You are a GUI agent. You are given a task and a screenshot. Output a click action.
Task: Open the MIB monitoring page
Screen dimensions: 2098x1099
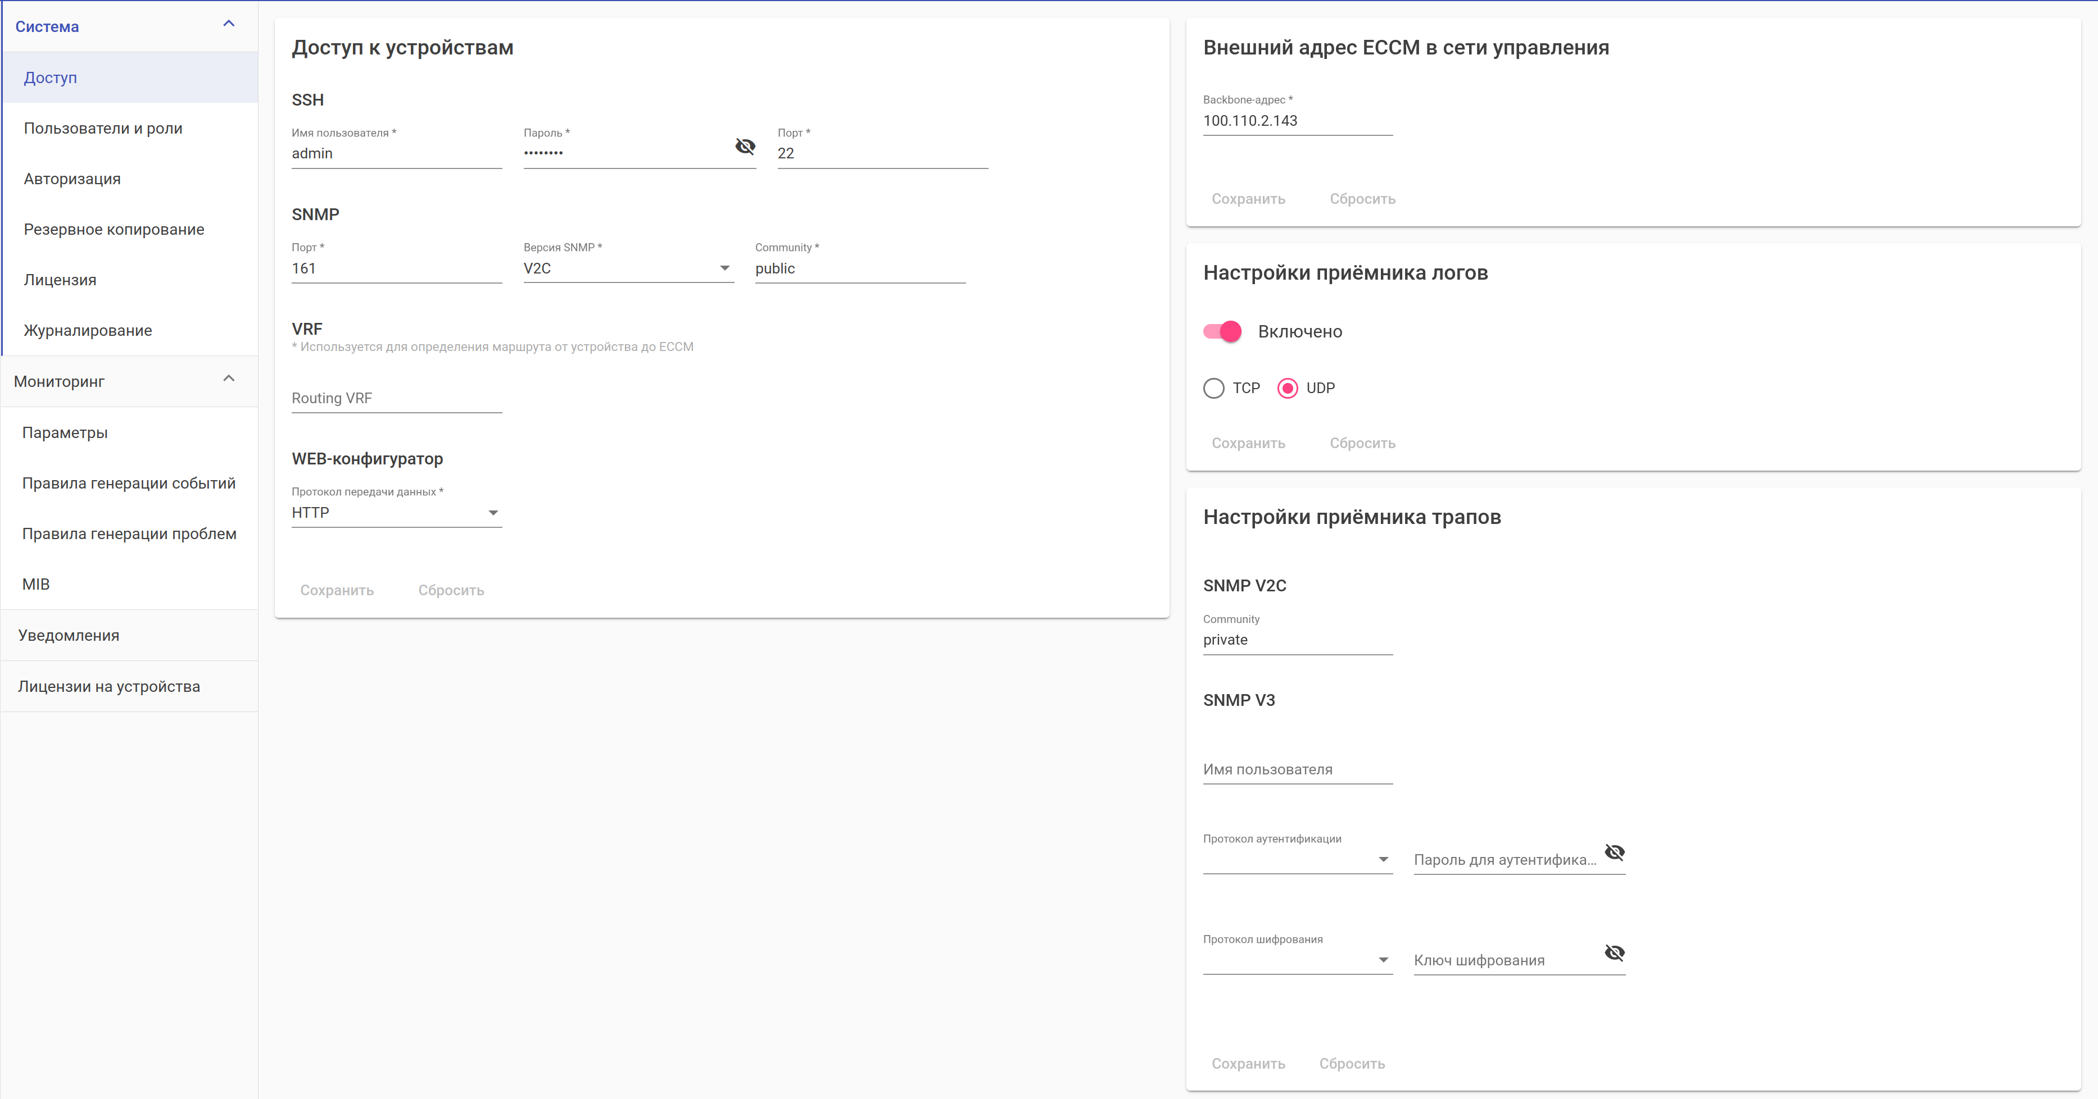click(36, 585)
